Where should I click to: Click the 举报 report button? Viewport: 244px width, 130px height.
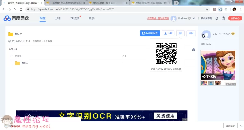pyautogui.click(x=191, y=33)
